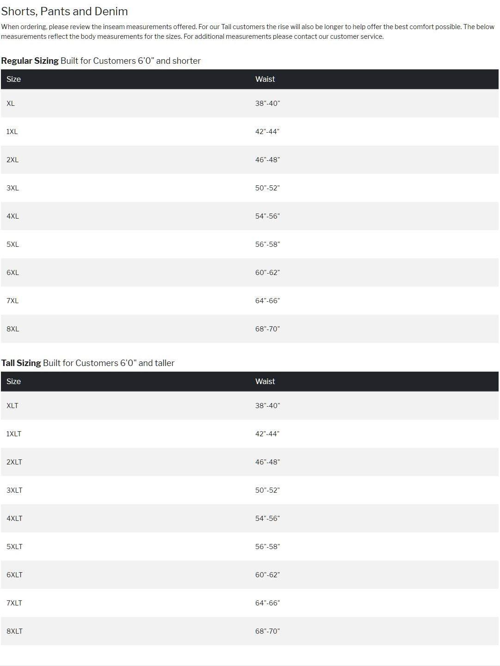500x666 pixels.
Task: Click the 4XLT waist value 54"-56"
Action: (x=267, y=518)
